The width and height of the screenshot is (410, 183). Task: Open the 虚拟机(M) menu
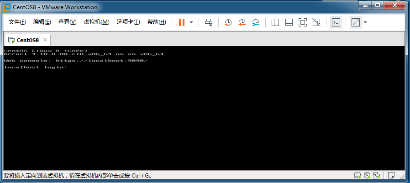(x=96, y=22)
